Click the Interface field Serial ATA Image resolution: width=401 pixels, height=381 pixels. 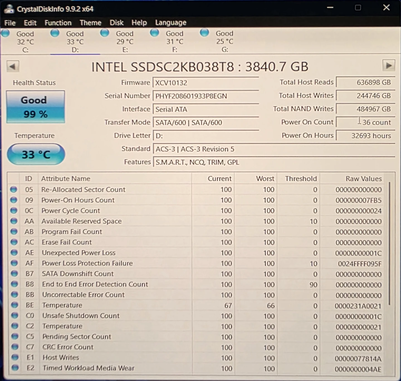(x=206, y=109)
